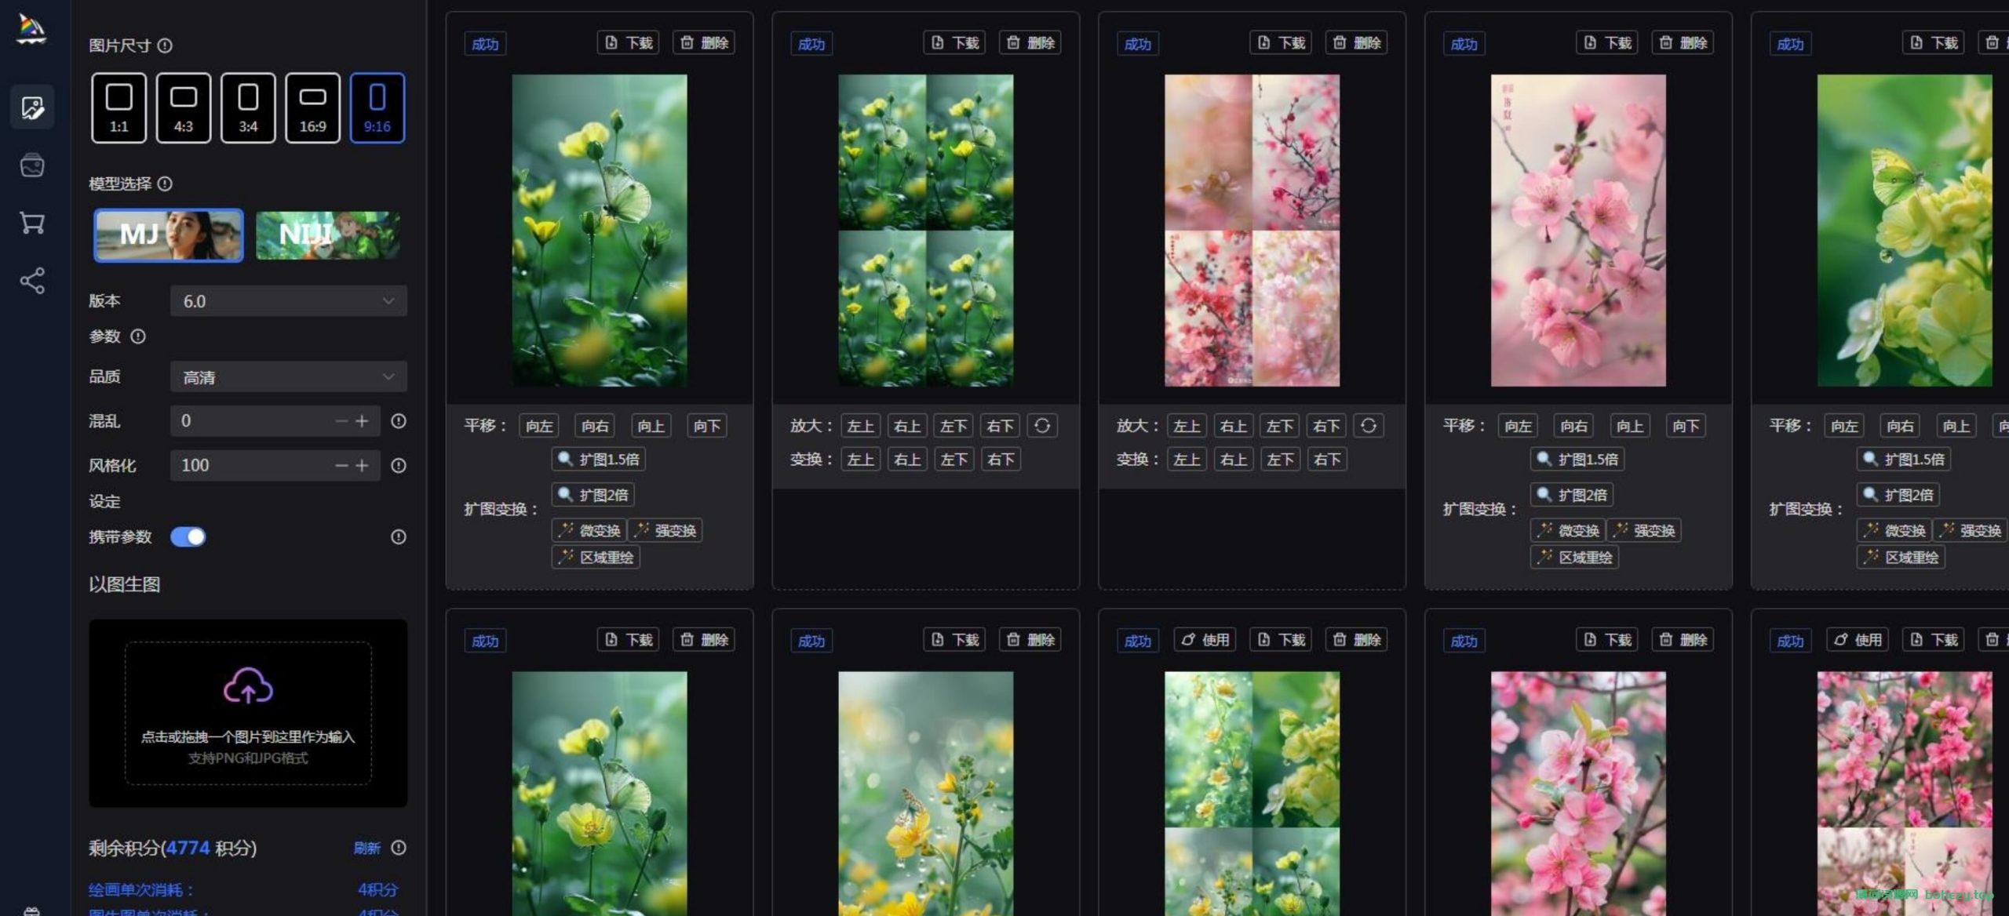Increase the 混乱 value with plus

point(362,421)
